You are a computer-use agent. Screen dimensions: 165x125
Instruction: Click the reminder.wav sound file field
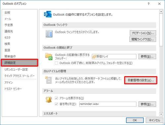coord(108,104)
